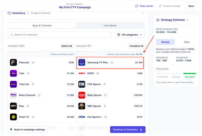This screenshot has width=202, height=136.
Task: Open info icon next to ESPN
Action: 98,73
